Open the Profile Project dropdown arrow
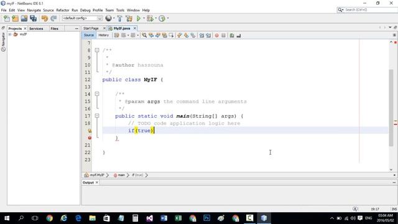 pyautogui.click(x=168, y=18)
